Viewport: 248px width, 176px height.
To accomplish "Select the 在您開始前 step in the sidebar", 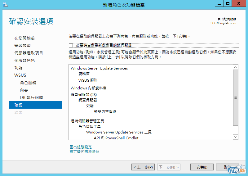I will pos(24,38).
